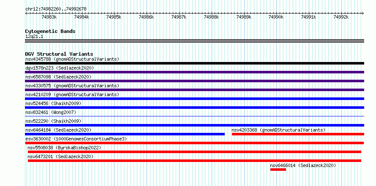Click the 74988k ruler tick label
This screenshot has height=186, width=376.
211,17
